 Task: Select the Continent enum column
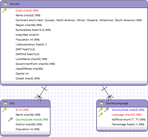(79, 20)
